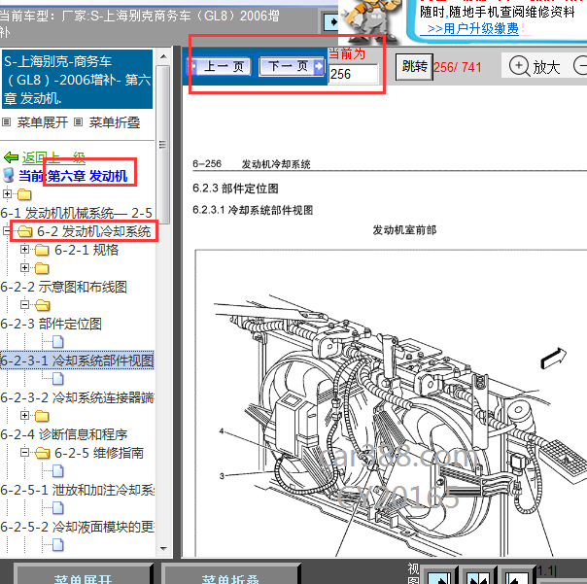
Task: Expand the 6-2-4 诊断信息和程序 node
Action: coord(24,415)
